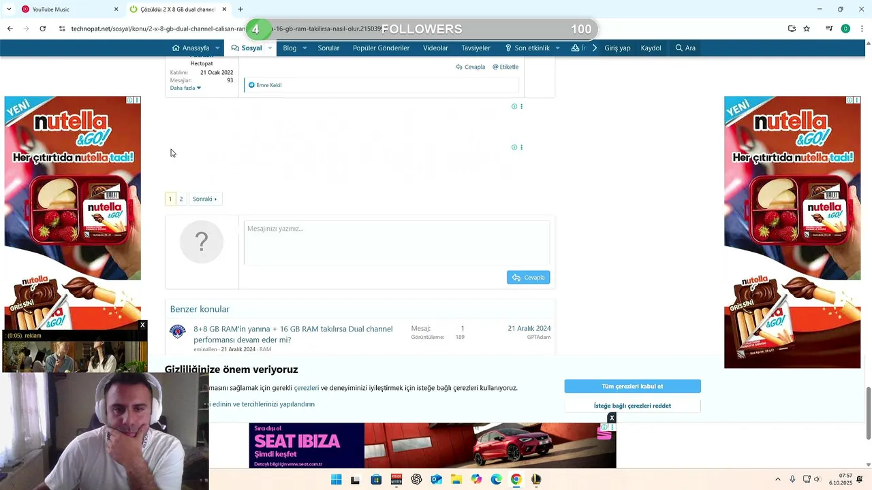Open çerezler link in privacy notice
The height and width of the screenshot is (490, 872).
pyautogui.click(x=307, y=388)
